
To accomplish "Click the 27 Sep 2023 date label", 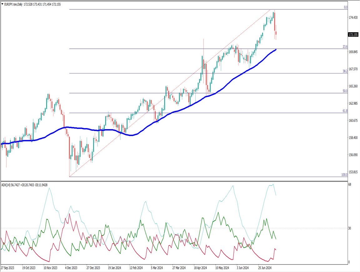I will 7,268.
